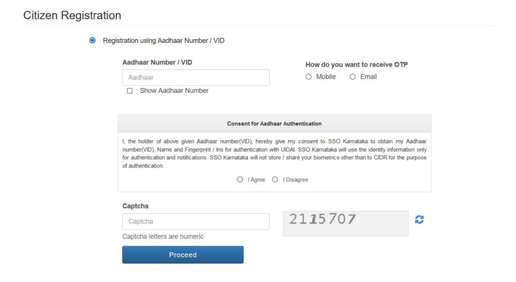Choose Email to receive OTP
This screenshot has width=516, height=282.
pyautogui.click(x=353, y=77)
